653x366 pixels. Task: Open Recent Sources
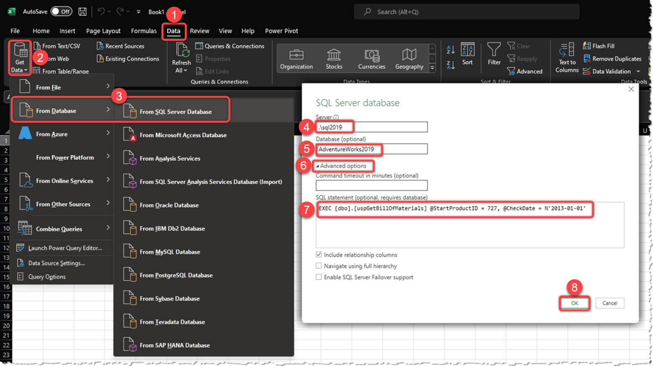point(120,46)
